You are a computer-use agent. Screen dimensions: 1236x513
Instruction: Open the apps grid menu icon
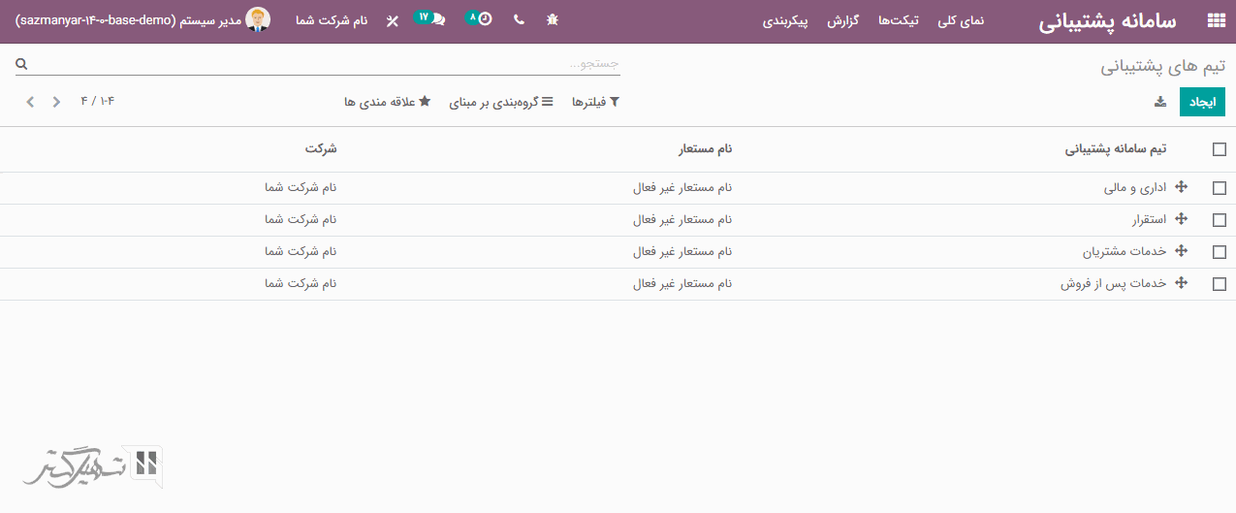click(x=1216, y=20)
